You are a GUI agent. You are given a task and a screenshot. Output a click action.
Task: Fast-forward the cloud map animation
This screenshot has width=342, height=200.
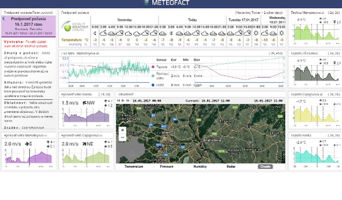point(128,101)
